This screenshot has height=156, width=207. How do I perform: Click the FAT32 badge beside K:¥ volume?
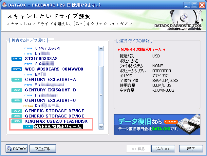pyautogui.click(x=28, y=106)
